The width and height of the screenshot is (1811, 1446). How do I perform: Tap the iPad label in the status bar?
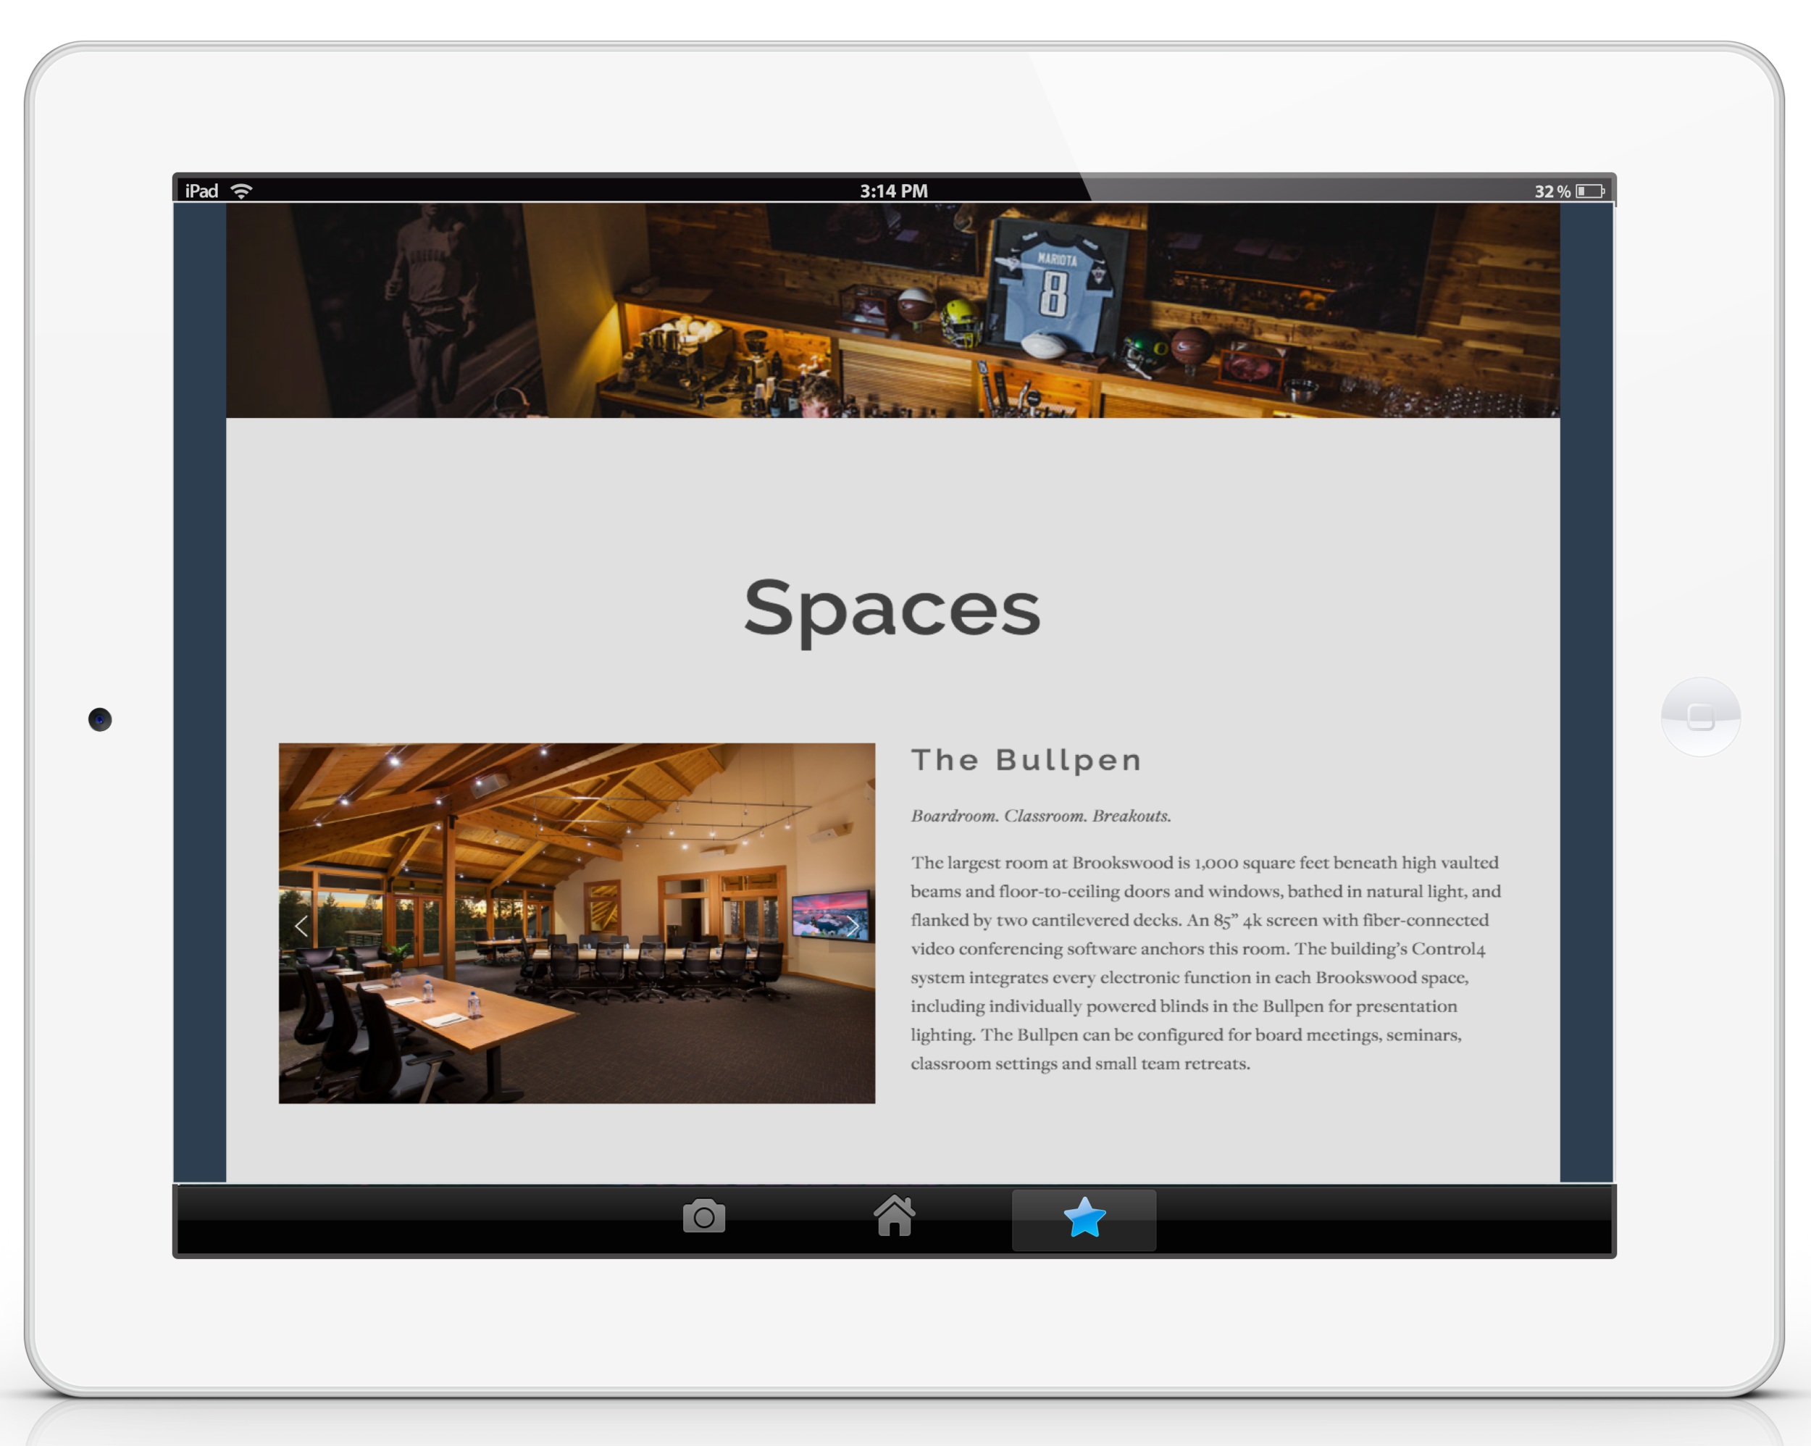[201, 190]
